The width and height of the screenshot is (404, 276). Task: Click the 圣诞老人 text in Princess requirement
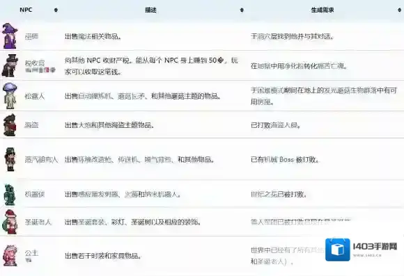(270, 261)
